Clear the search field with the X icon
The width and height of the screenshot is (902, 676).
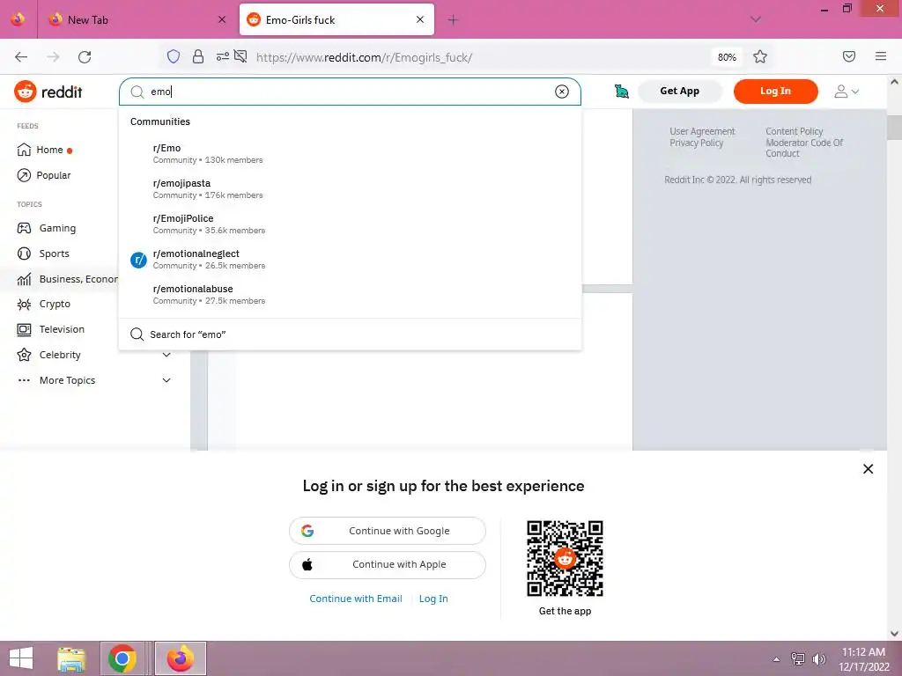coord(561,92)
